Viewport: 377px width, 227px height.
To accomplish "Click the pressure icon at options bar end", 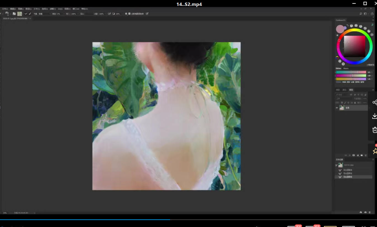I will [147, 14].
